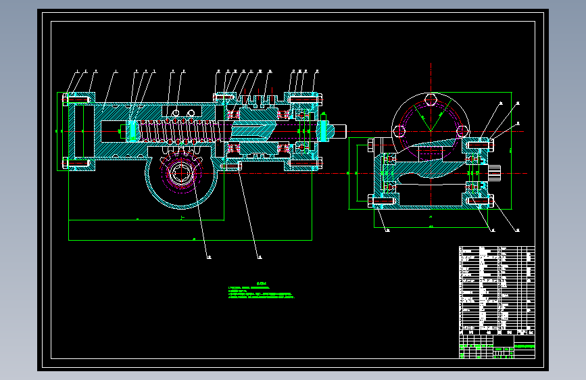The height and width of the screenshot is (380, 586).
Task: Select the green technical notes text block
Action: tap(261, 291)
